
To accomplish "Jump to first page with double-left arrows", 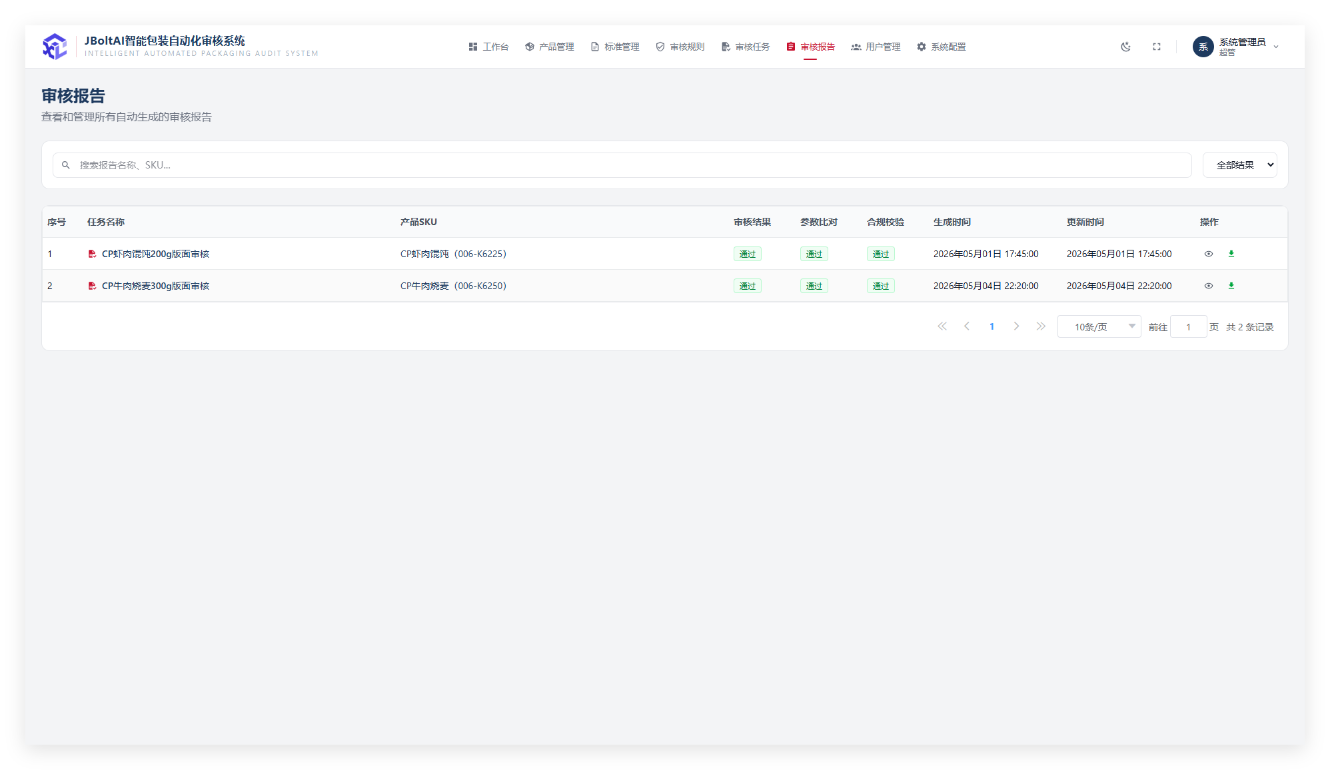I will (942, 326).
